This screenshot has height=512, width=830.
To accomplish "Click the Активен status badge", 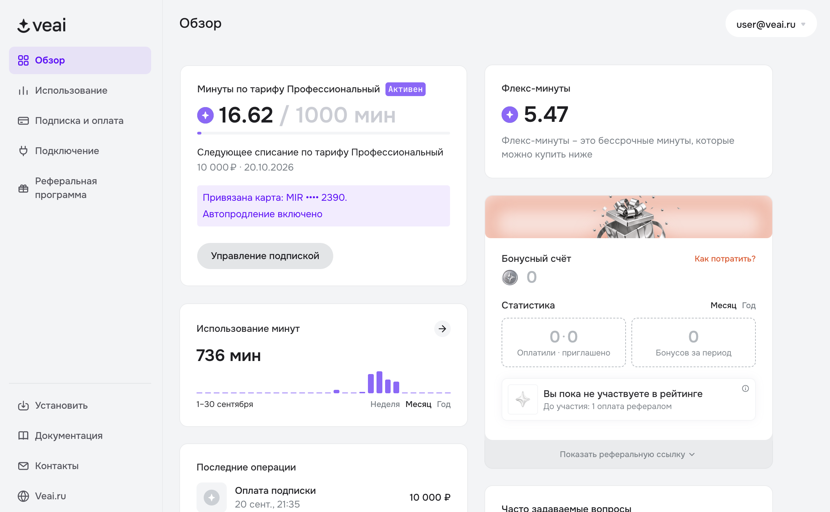I will pos(405,89).
